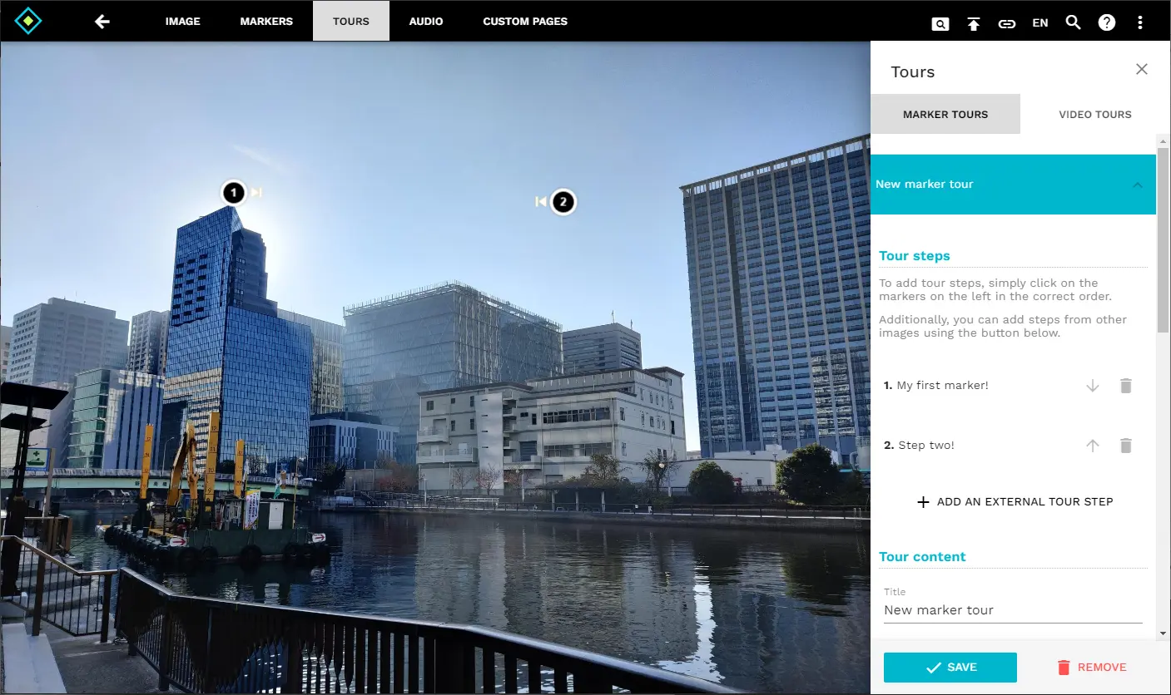This screenshot has width=1171, height=695.
Task: Select marker 2 on the image
Action: [563, 202]
